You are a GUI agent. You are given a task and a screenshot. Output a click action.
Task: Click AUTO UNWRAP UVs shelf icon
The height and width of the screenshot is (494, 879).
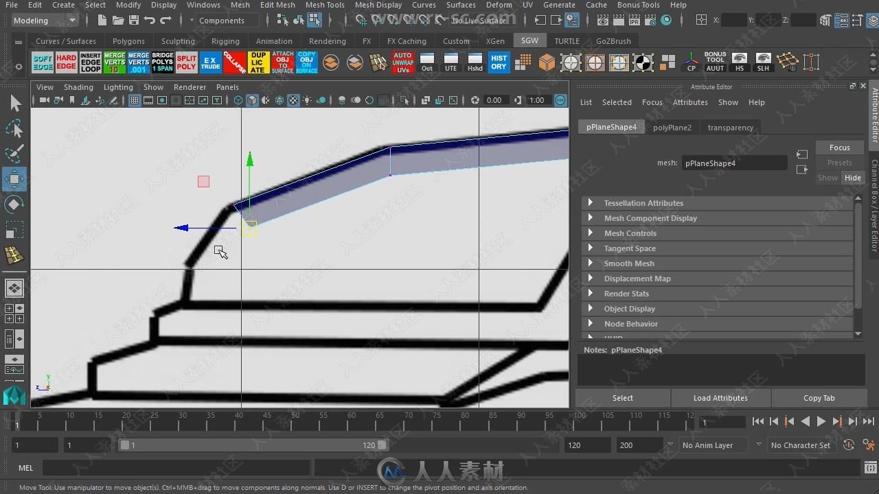point(403,62)
